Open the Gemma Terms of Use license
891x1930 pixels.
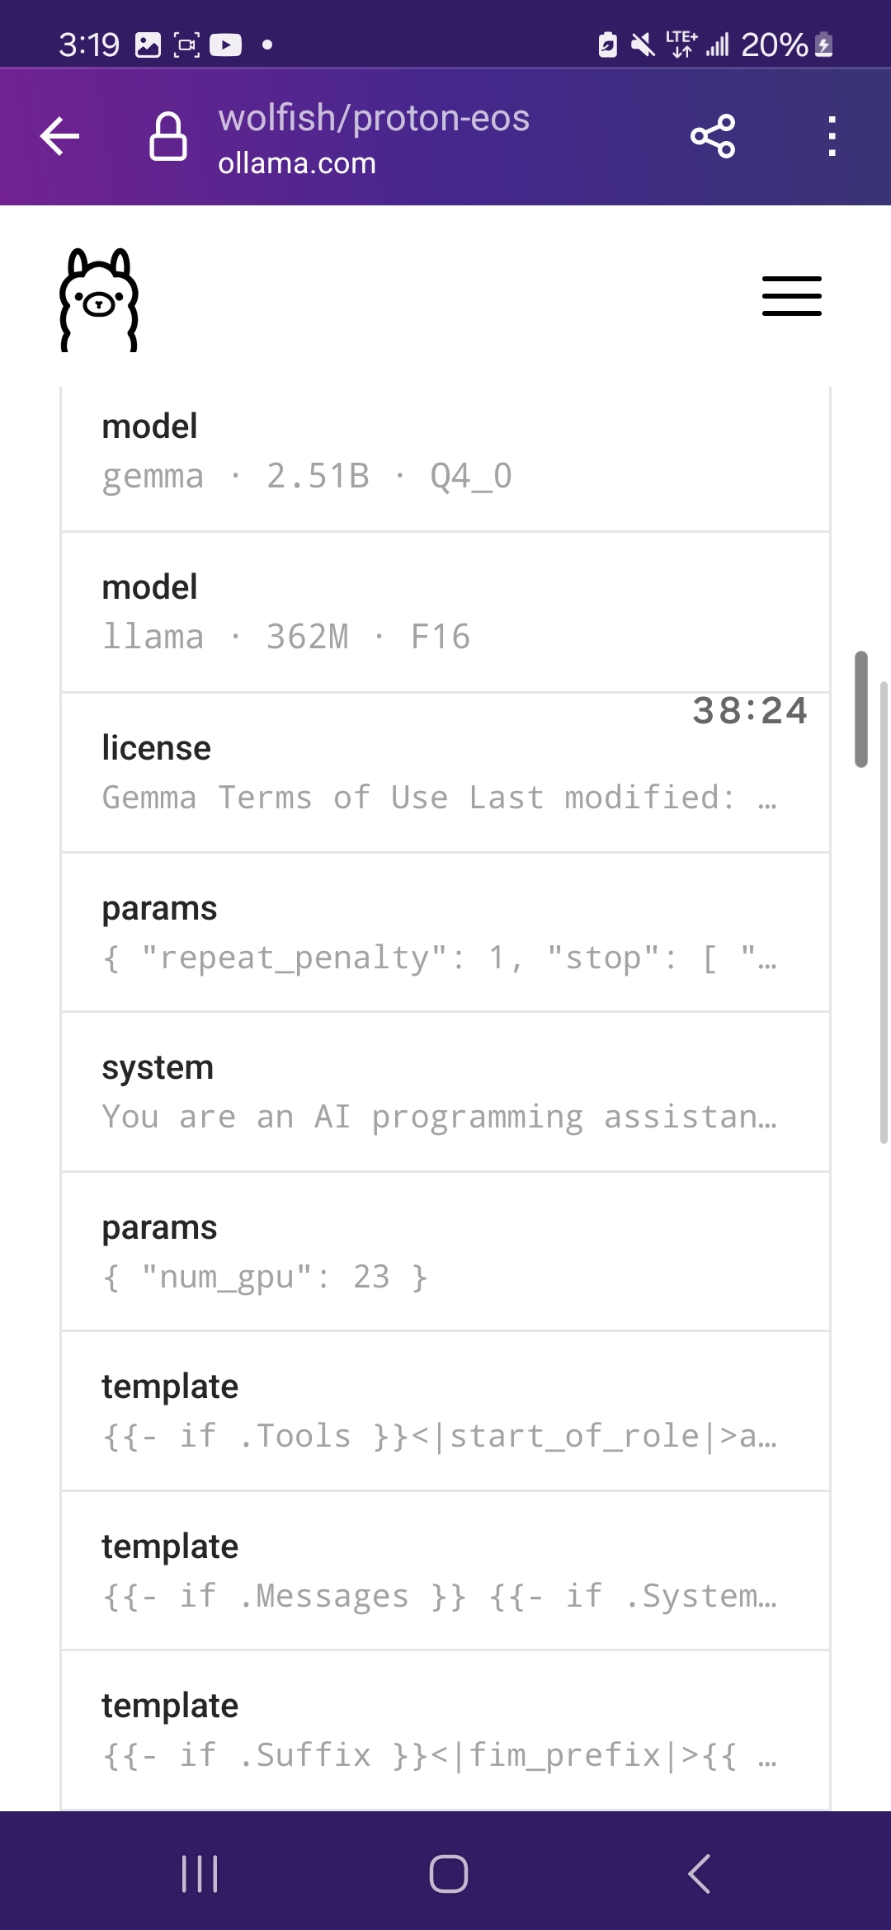coord(445,773)
